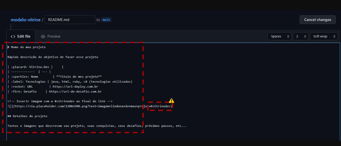
Task: Click the '# Nome do meu projeto' line
Action: coord(27,47)
